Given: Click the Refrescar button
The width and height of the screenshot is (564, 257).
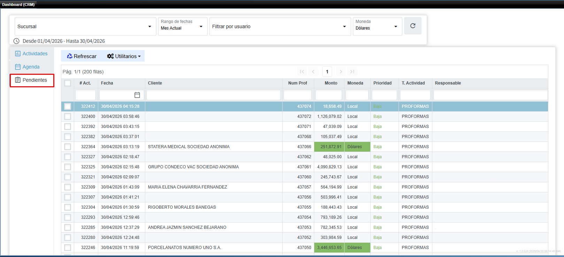Looking at the screenshot, I should [x=82, y=56].
